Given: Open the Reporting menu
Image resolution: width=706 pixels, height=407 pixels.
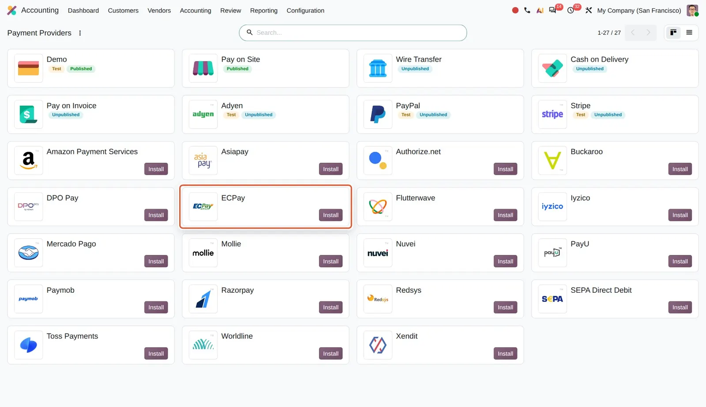Looking at the screenshot, I should click(x=264, y=11).
